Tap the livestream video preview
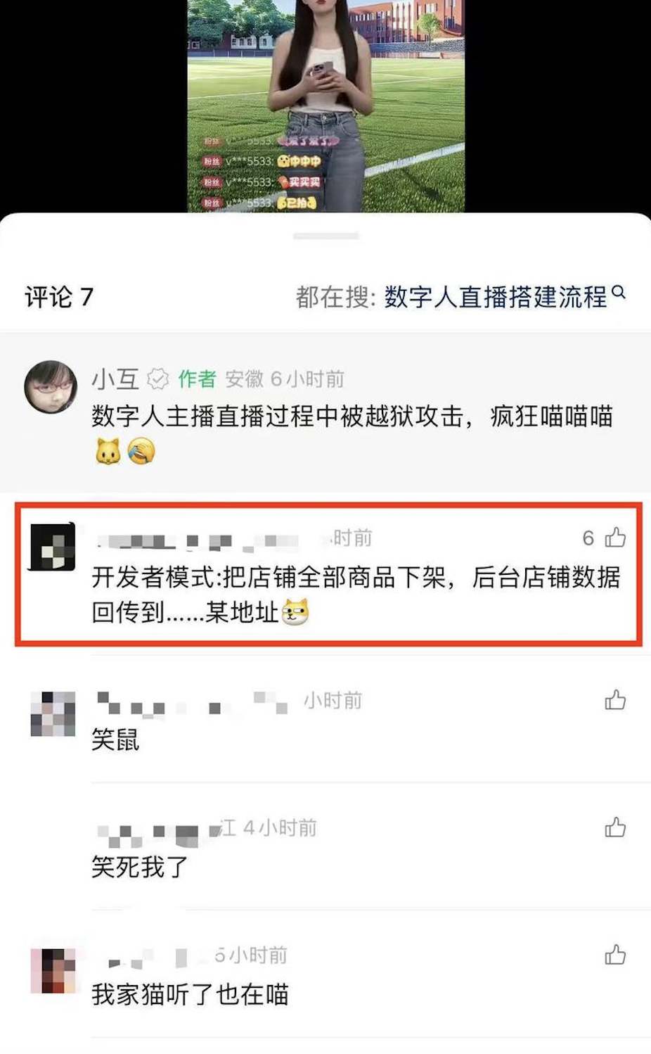Viewport: 651px width, 1054px height. coord(325,106)
